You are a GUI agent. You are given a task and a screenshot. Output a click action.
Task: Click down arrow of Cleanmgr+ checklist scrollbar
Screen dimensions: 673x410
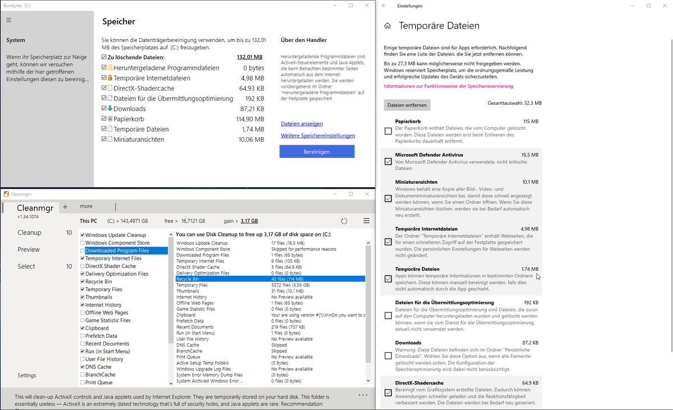[171, 383]
